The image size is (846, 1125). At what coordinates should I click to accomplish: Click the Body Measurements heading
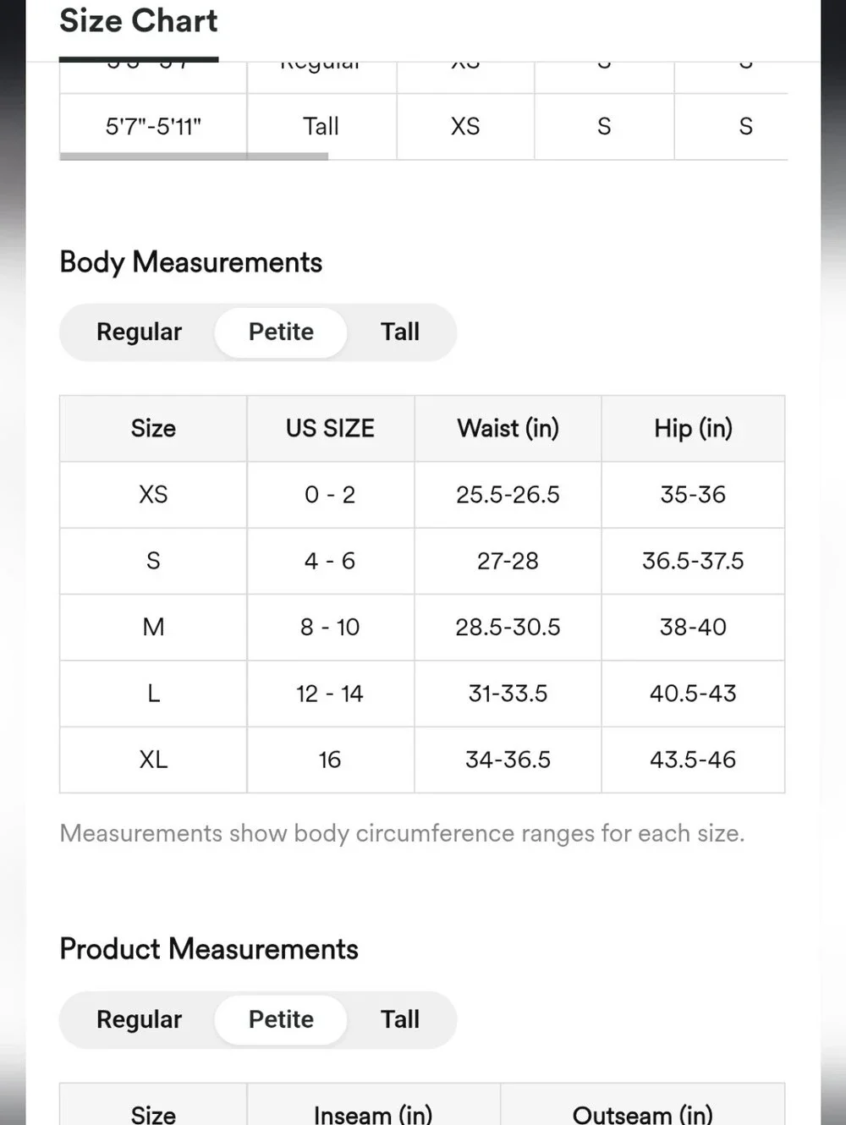pyautogui.click(x=191, y=262)
